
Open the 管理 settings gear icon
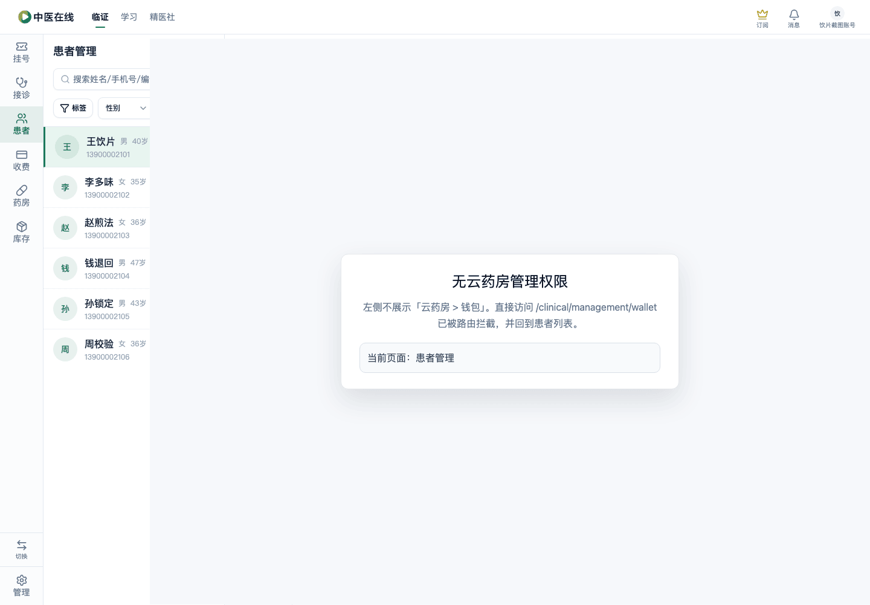[21, 586]
